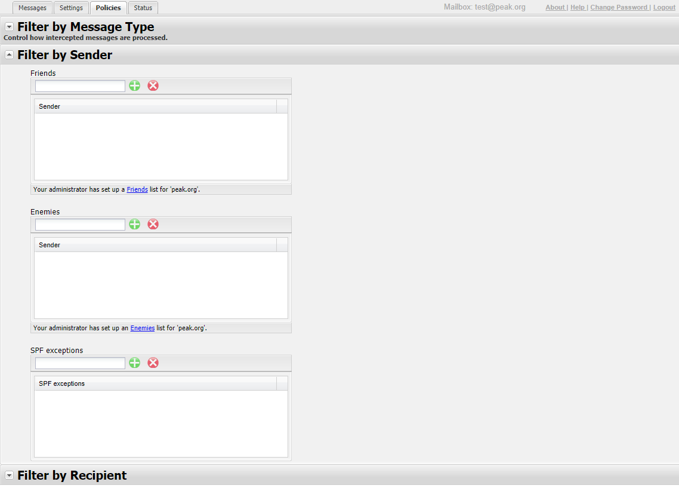Open the Settings tab

[71, 8]
